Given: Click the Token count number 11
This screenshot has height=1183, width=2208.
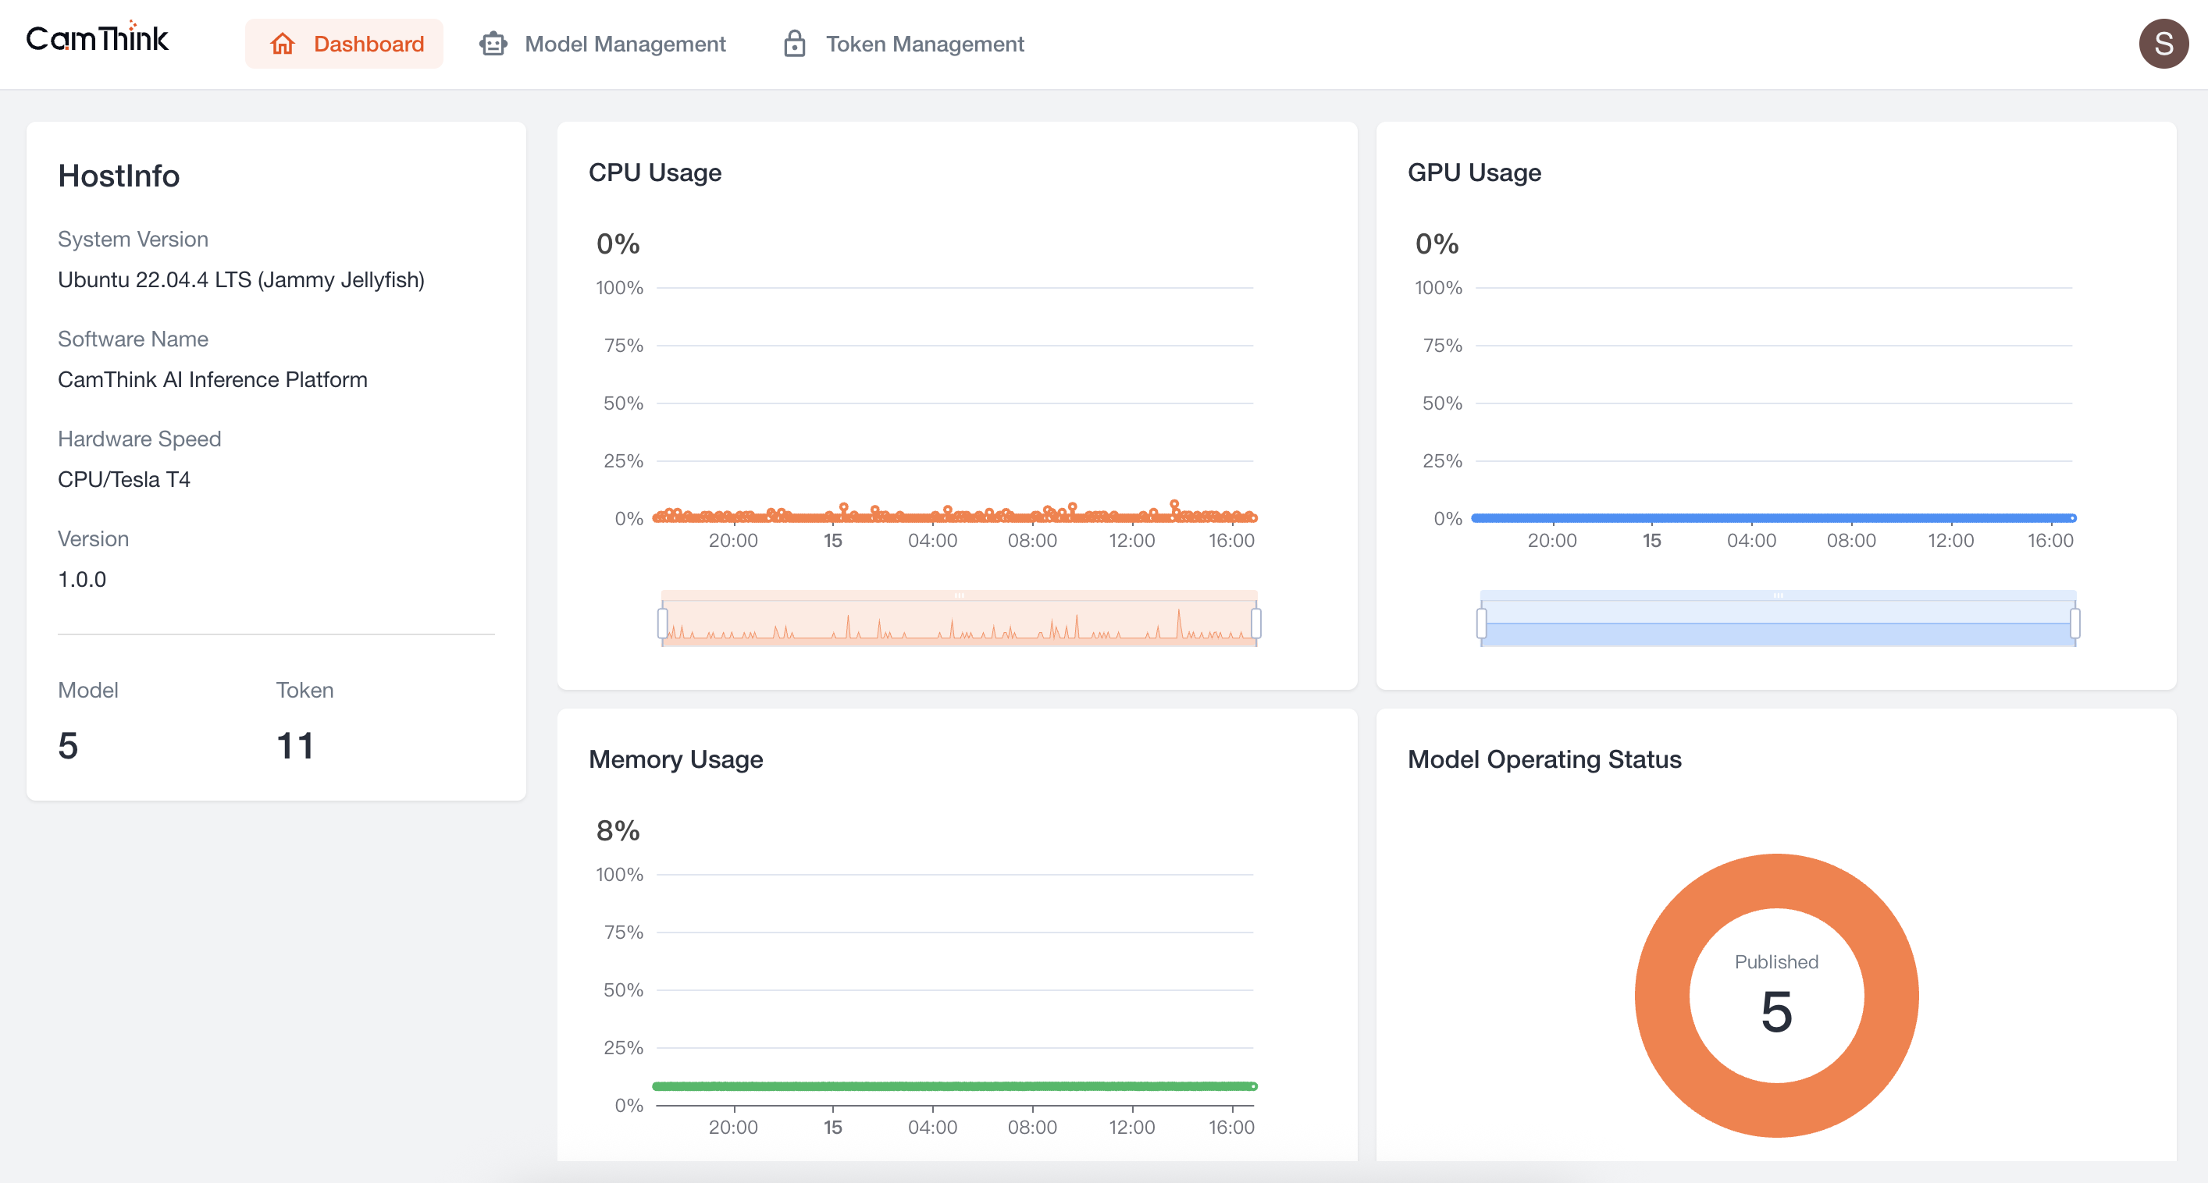Looking at the screenshot, I should (x=295, y=745).
